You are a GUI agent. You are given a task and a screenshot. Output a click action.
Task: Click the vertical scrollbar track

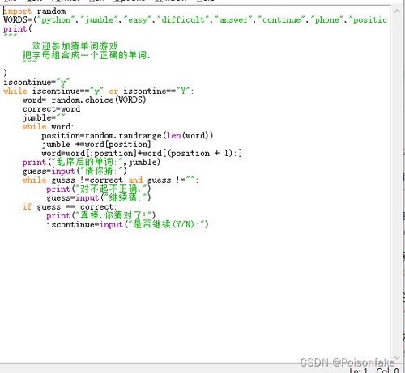click(x=397, y=184)
